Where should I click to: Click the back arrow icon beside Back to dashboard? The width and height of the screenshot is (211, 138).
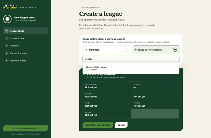pyautogui.click(x=80, y=8)
